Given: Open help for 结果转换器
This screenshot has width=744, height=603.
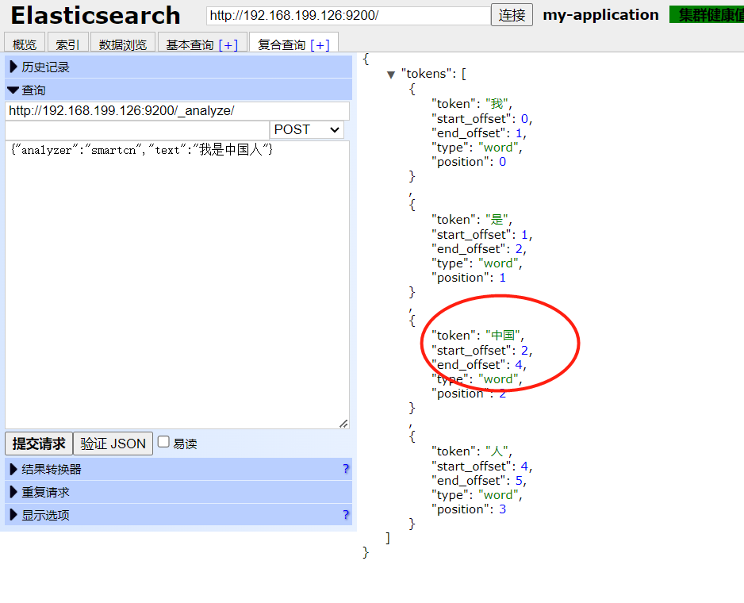Looking at the screenshot, I should 346,469.
